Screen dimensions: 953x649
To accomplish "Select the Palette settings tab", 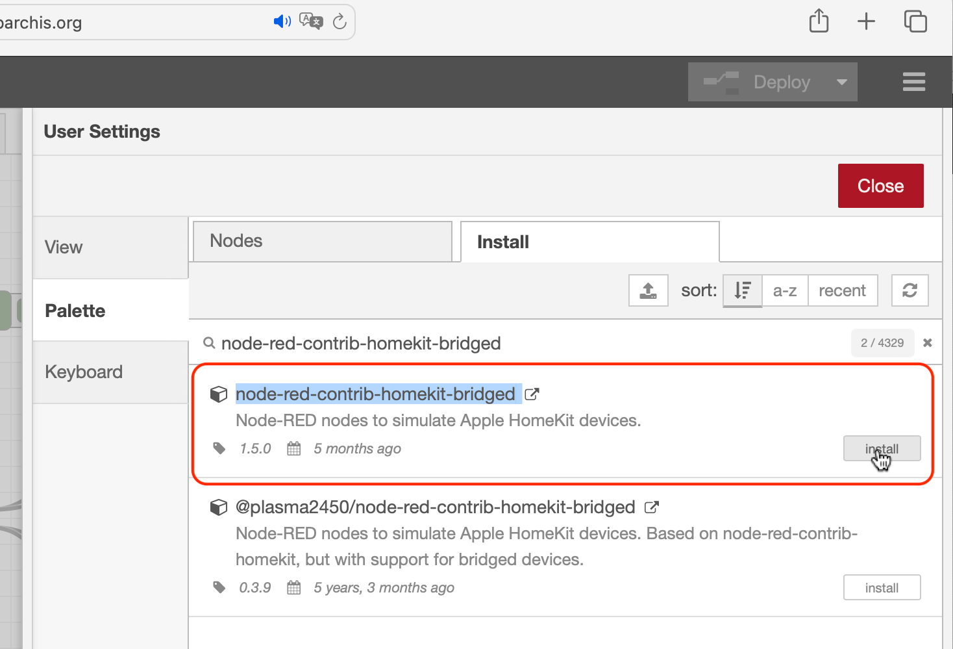I will [110, 311].
